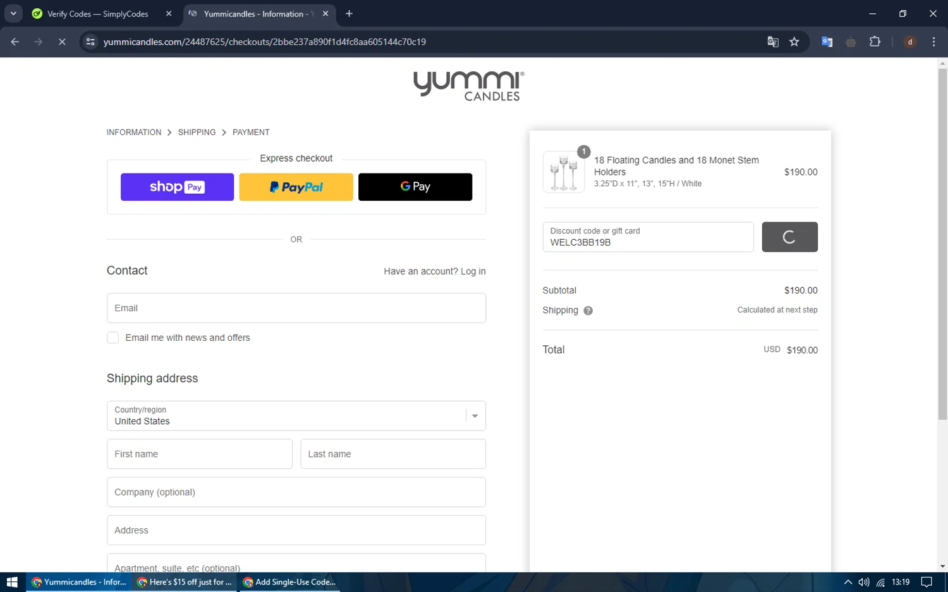Check out with the G Pay button

tap(415, 187)
